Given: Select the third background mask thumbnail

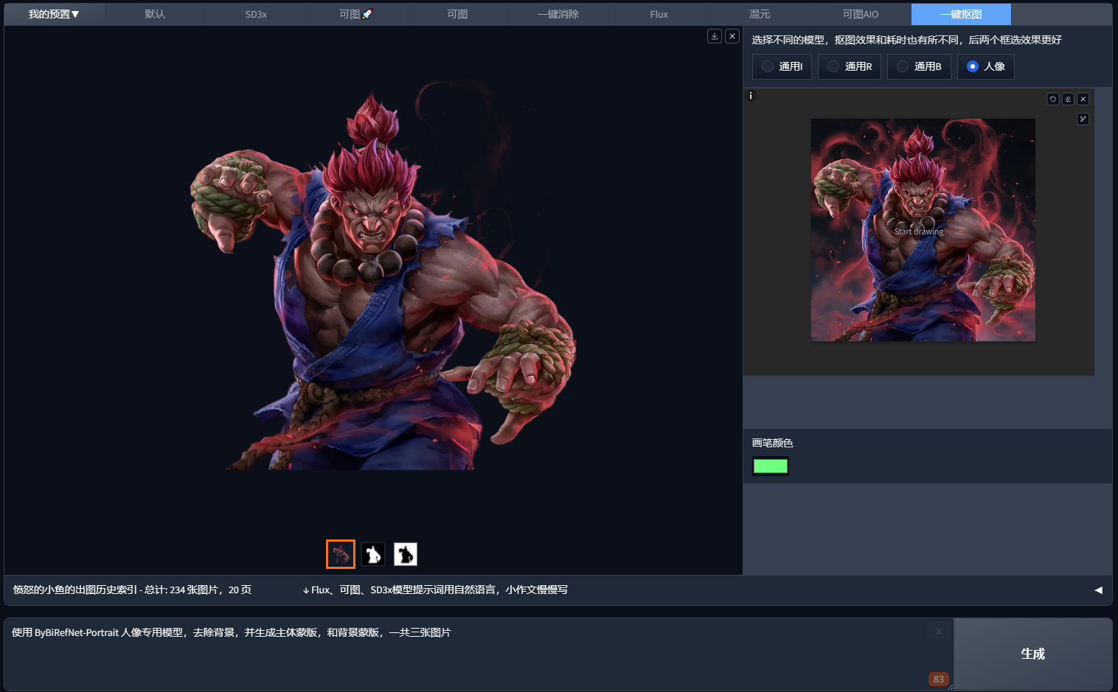Looking at the screenshot, I should [x=406, y=554].
